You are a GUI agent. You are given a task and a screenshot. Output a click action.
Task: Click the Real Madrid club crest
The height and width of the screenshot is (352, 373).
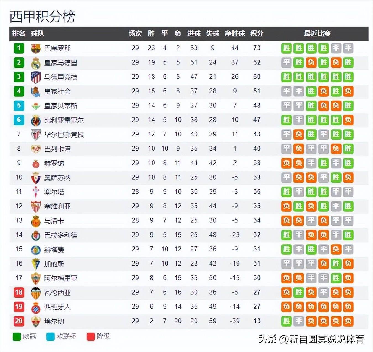(x=36, y=63)
